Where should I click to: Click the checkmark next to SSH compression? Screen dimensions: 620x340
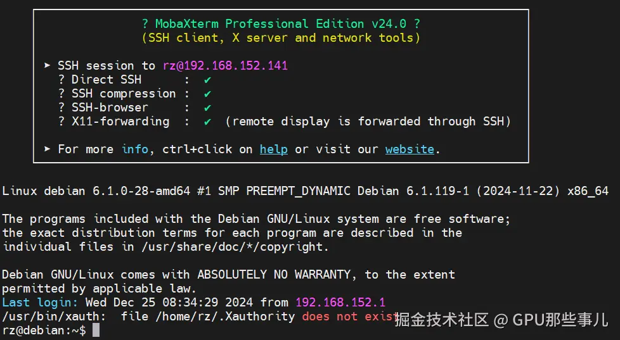tap(207, 94)
